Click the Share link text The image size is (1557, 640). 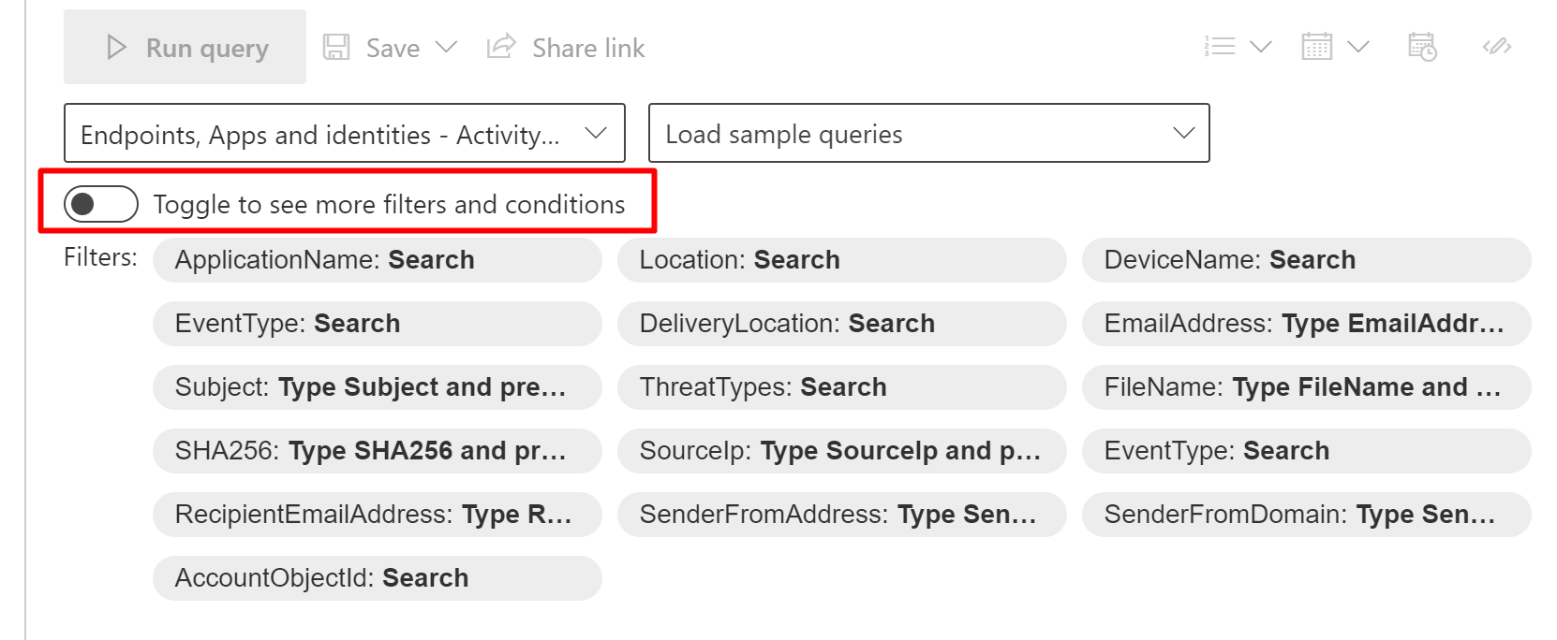click(x=588, y=48)
